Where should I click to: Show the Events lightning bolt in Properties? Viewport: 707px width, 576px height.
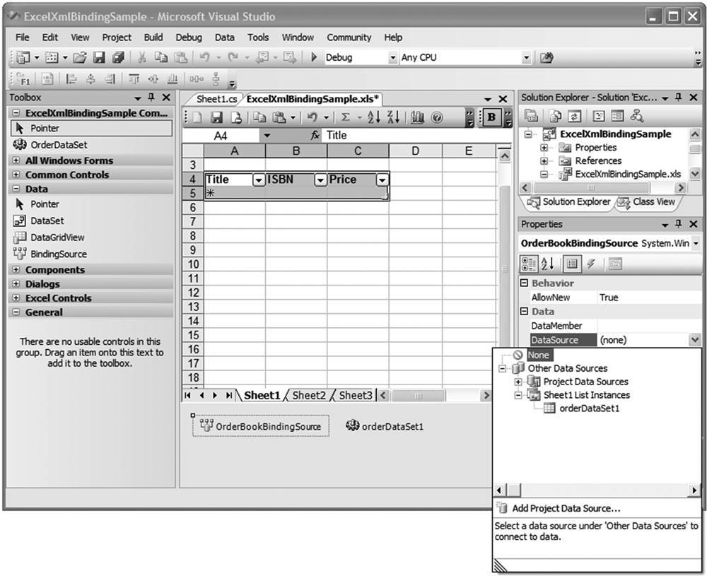(590, 264)
